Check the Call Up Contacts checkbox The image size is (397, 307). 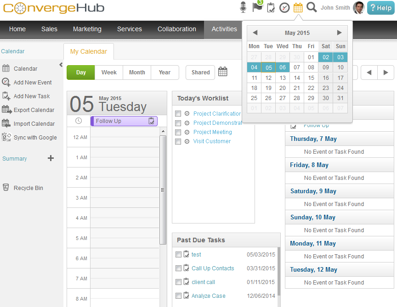[178, 268]
